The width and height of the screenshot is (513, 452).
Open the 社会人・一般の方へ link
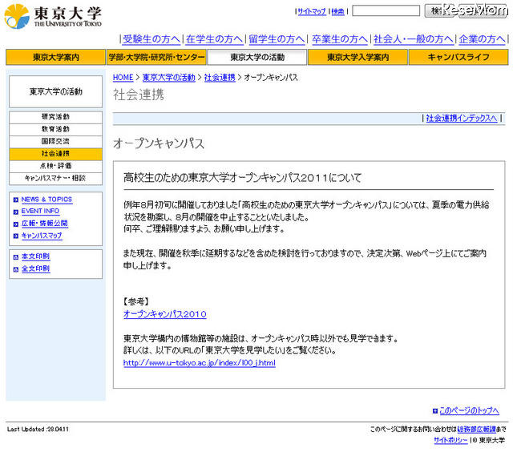point(414,39)
